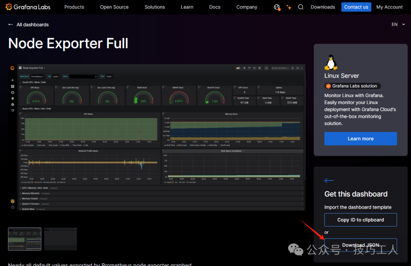The height and width of the screenshot is (266, 411).
Task: Expand the Products menu
Action: (74, 7)
